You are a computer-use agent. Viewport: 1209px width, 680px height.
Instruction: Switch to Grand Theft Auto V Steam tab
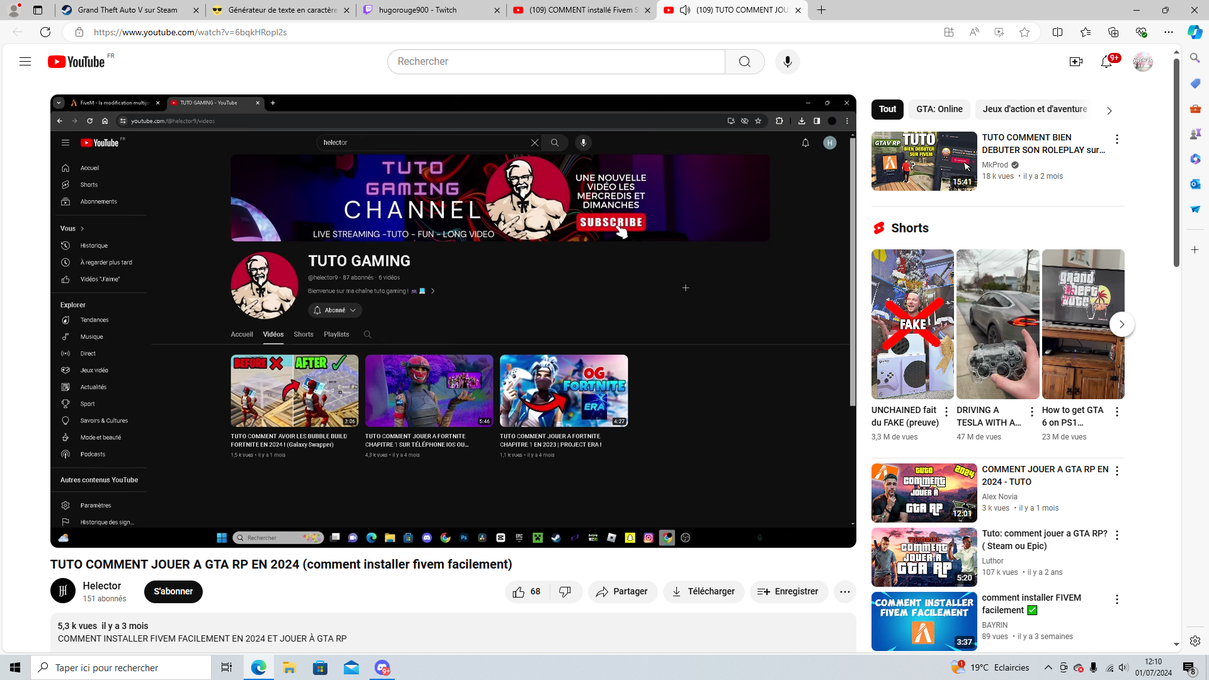(x=129, y=10)
